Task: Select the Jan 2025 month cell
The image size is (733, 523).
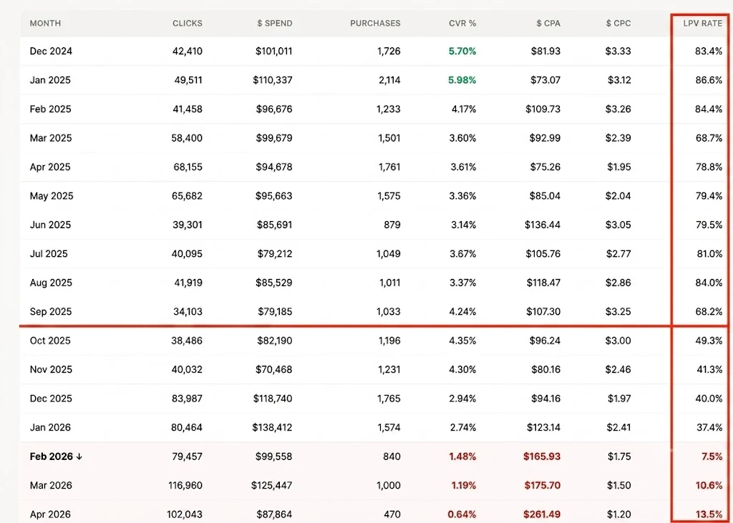Action: coord(50,80)
